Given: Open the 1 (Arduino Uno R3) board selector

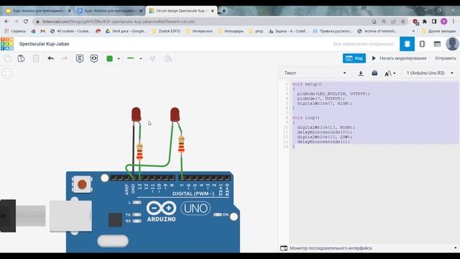Looking at the screenshot, I should click(430, 73).
